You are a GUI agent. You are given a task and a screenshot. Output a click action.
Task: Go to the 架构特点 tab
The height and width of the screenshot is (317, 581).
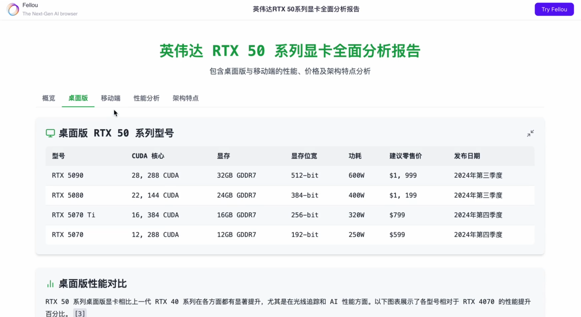tap(185, 98)
